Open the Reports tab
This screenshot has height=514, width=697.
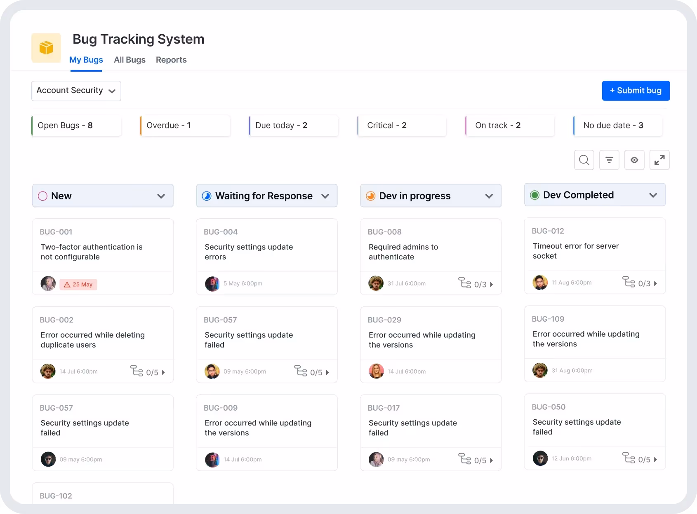[x=171, y=60]
